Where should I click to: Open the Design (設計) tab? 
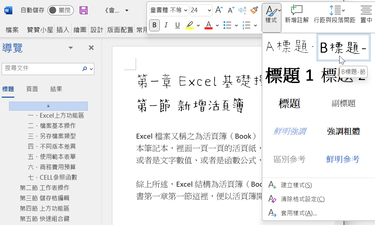tap(97, 30)
